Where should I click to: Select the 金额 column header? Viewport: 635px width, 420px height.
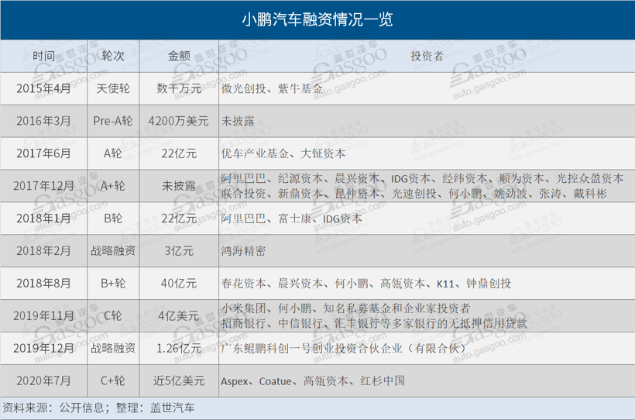(179, 56)
